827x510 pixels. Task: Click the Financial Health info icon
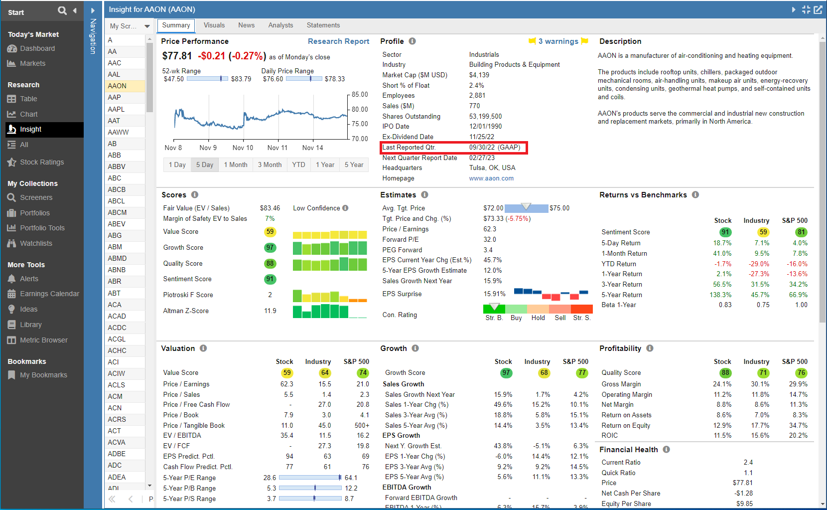(x=667, y=450)
